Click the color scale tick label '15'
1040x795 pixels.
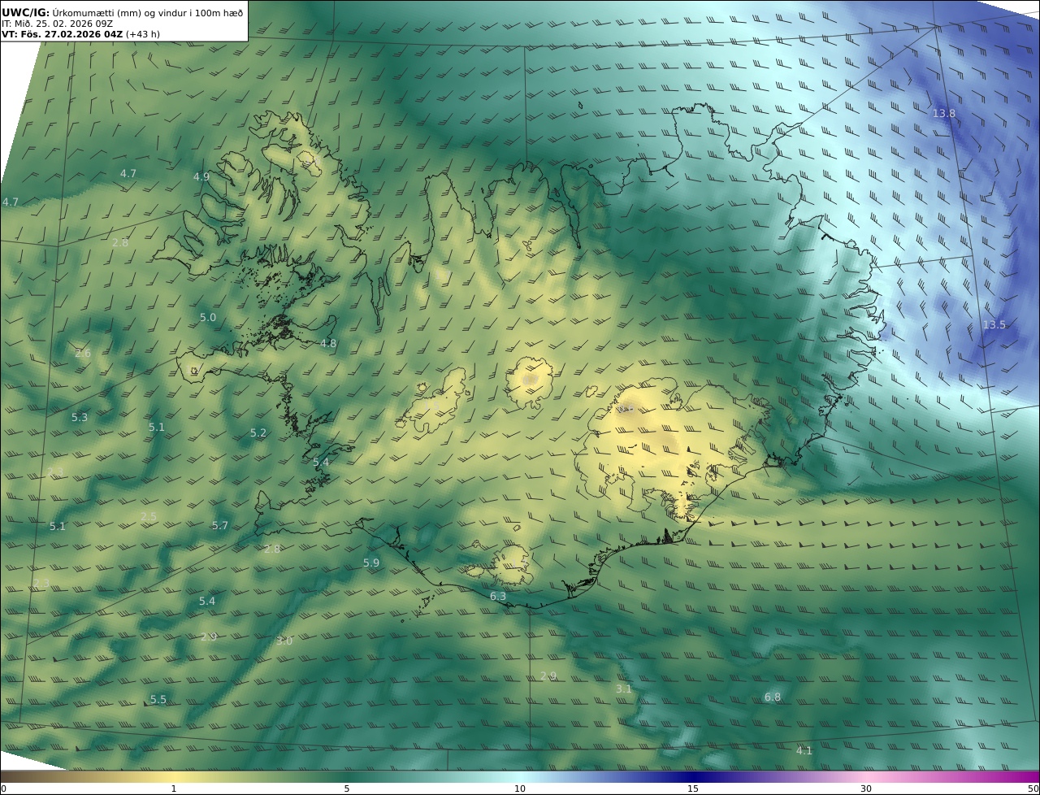coord(693,788)
